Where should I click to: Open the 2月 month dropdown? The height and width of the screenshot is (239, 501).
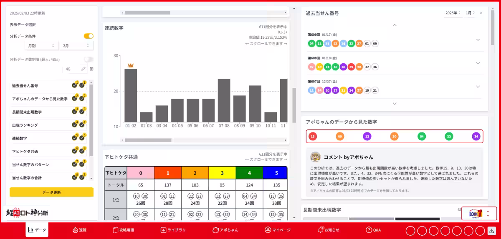coord(76,45)
